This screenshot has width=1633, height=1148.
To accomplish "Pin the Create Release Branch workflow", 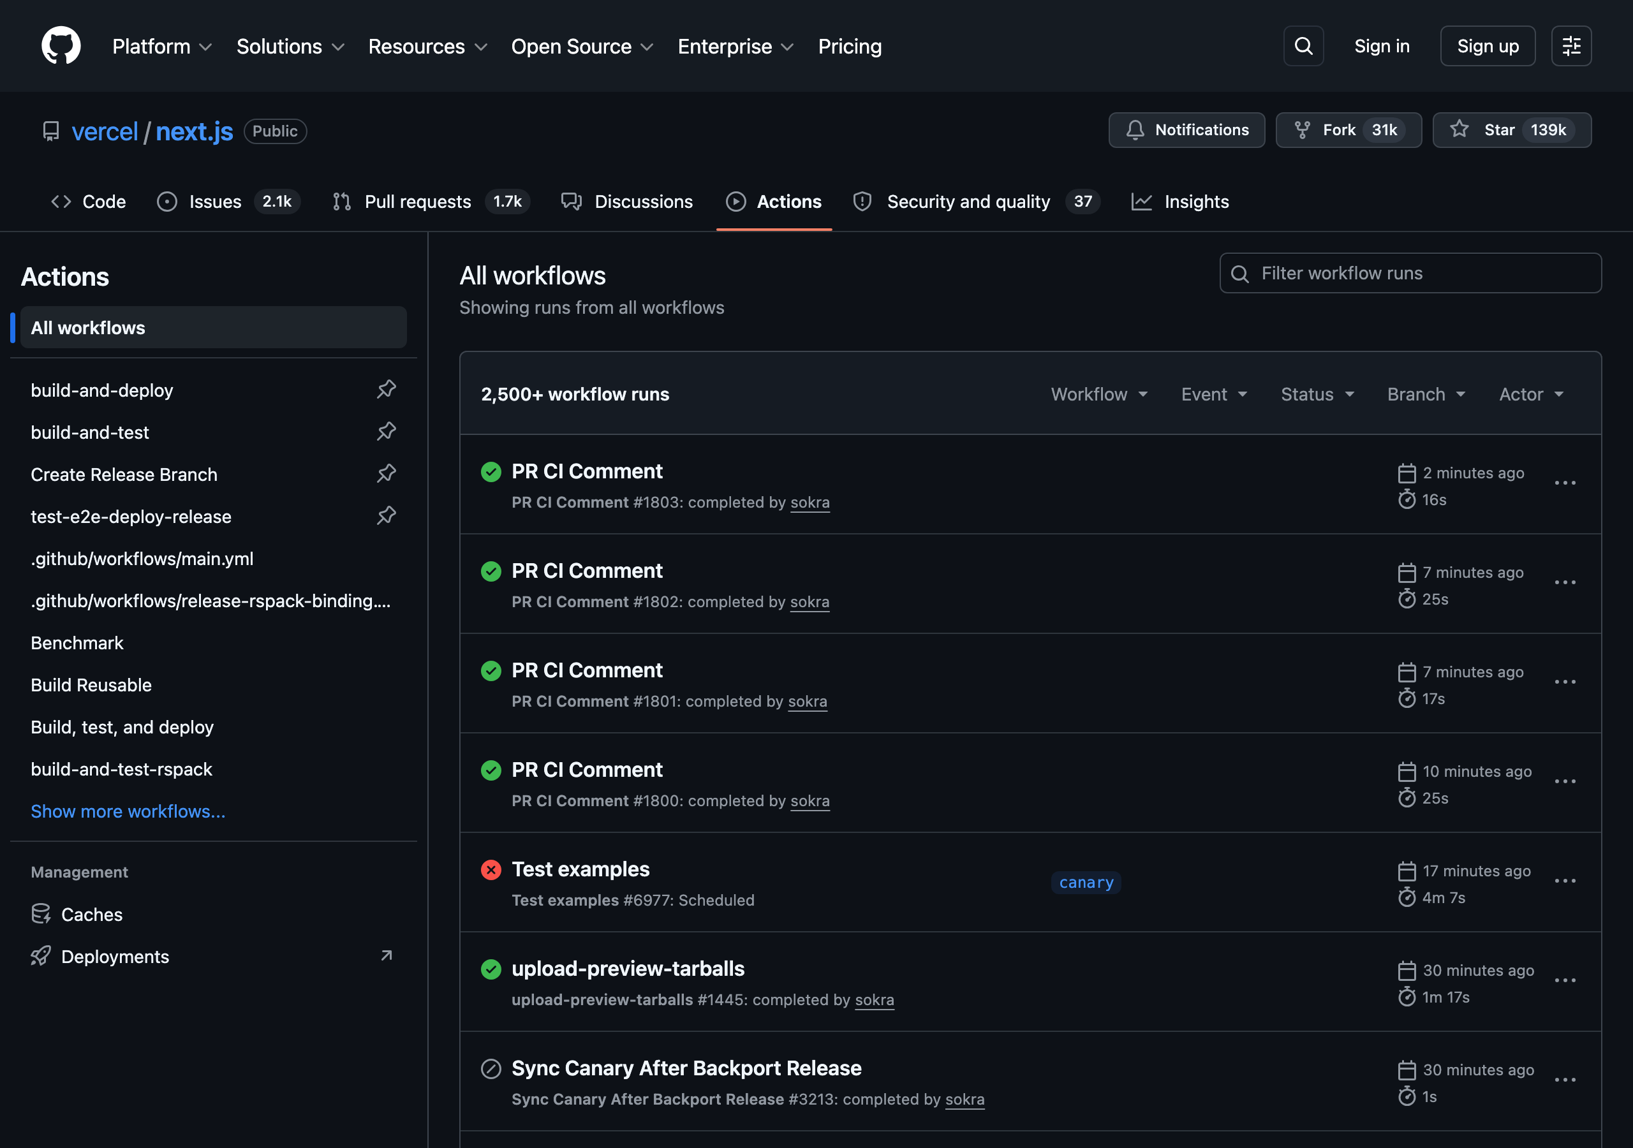I will (386, 474).
